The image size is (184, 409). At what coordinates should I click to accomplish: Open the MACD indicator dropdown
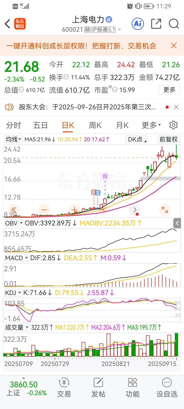coord(16,258)
